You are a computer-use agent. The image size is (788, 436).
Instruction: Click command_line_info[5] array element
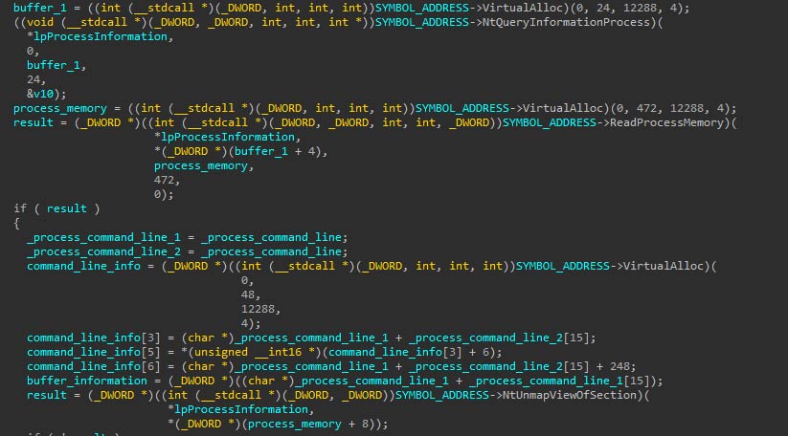point(94,352)
